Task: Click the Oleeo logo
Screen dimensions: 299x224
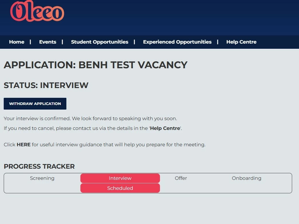Action: point(37,11)
